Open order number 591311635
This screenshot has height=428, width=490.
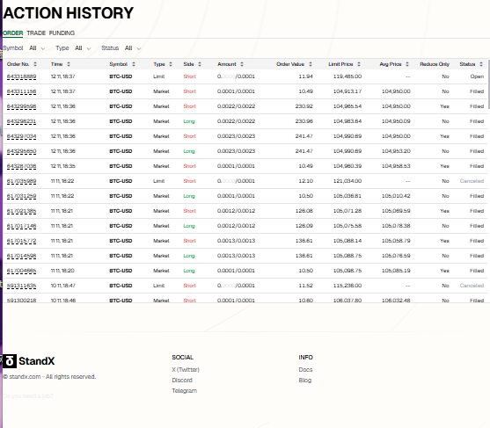click(x=22, y=286)
